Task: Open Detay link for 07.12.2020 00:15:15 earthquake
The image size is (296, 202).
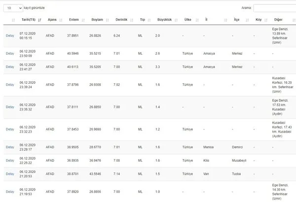Action: coord(10,36)
